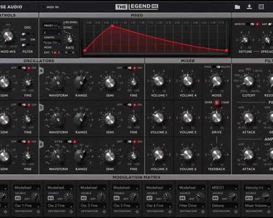Open the MSEG Mode dropdown Note On

52,43
